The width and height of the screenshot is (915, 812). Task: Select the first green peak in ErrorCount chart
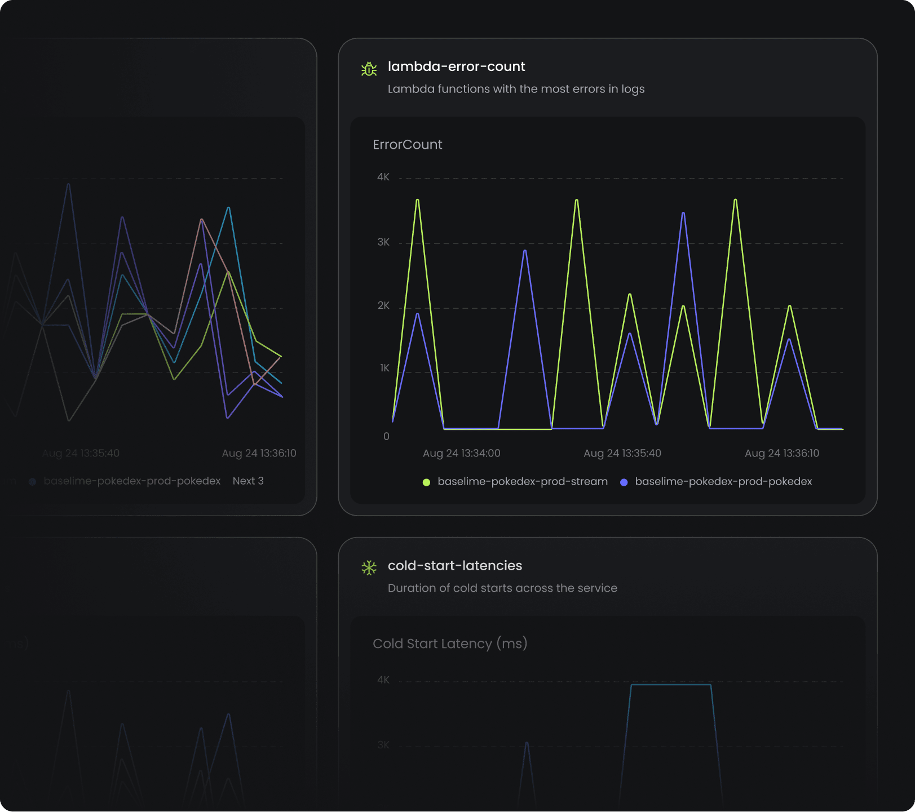click(x=417, y=200)
